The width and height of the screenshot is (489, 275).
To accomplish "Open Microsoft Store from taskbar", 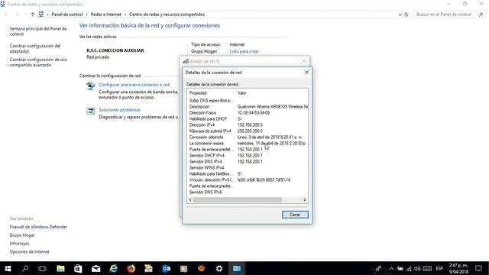I will pos(78,268).
